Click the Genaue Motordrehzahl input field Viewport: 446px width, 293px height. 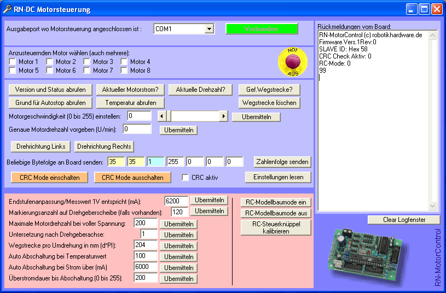click(137, 129)
